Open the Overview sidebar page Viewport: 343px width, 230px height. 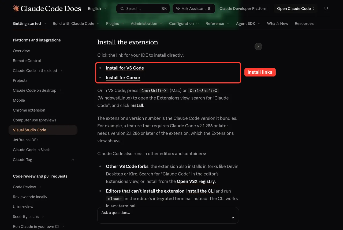(21, 51)
